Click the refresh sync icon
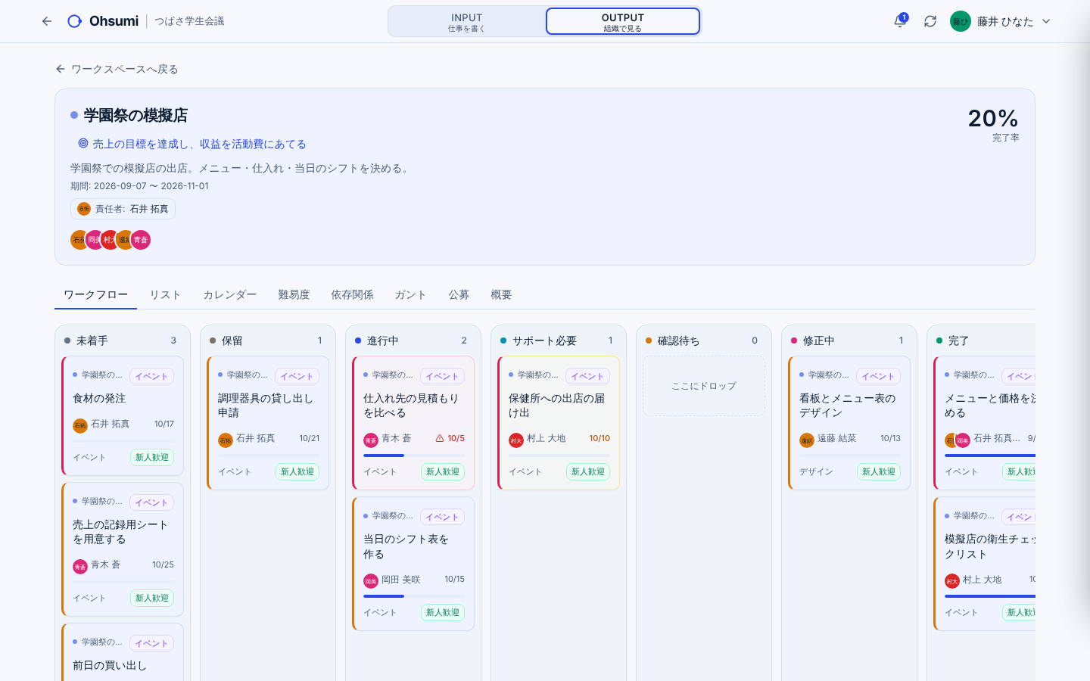The image size is (1090, 681). pyautogui.click(x=930, y=21)
